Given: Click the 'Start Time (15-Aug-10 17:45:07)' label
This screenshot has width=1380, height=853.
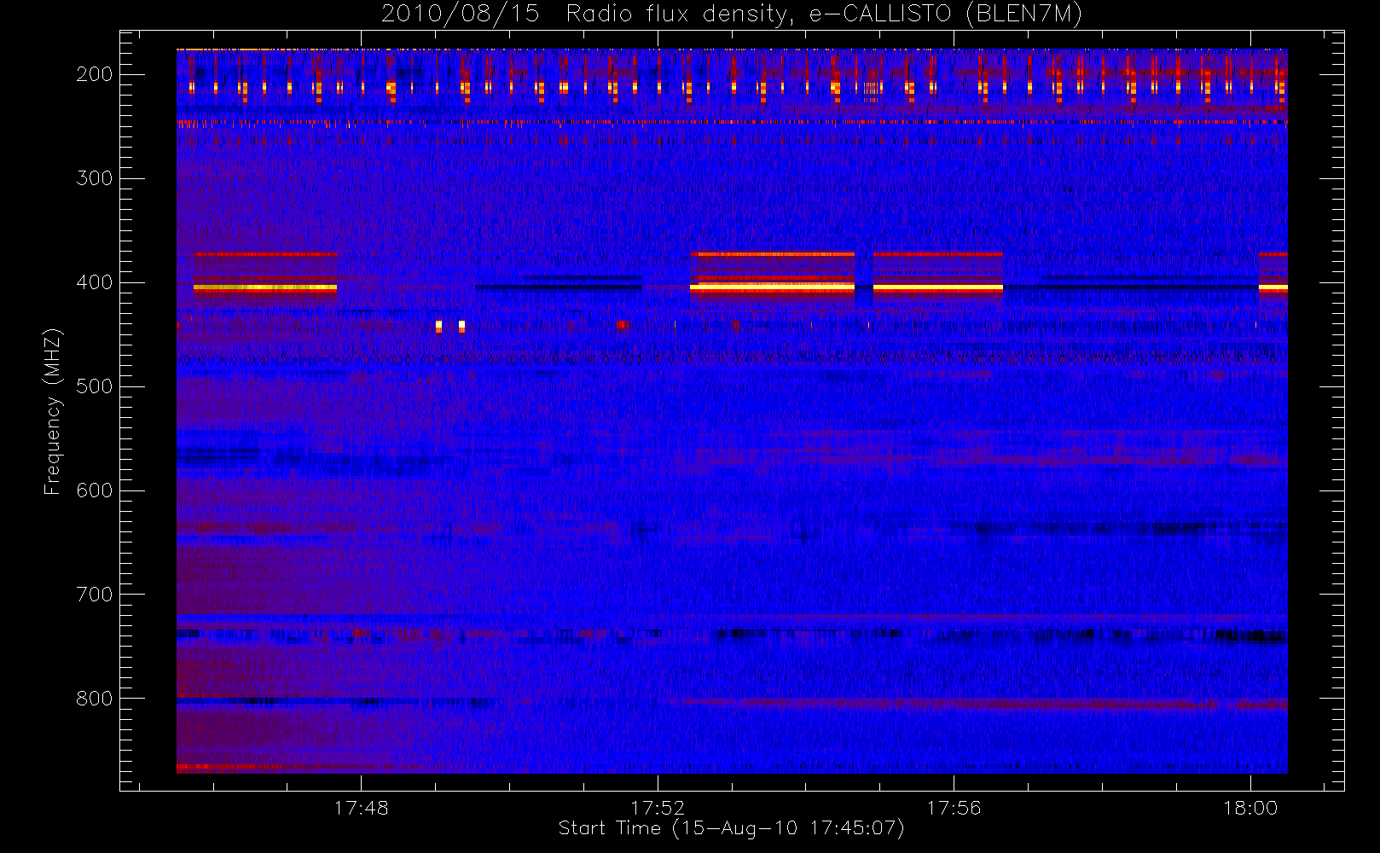Looking at the screenshot, I should click(731, 828).
